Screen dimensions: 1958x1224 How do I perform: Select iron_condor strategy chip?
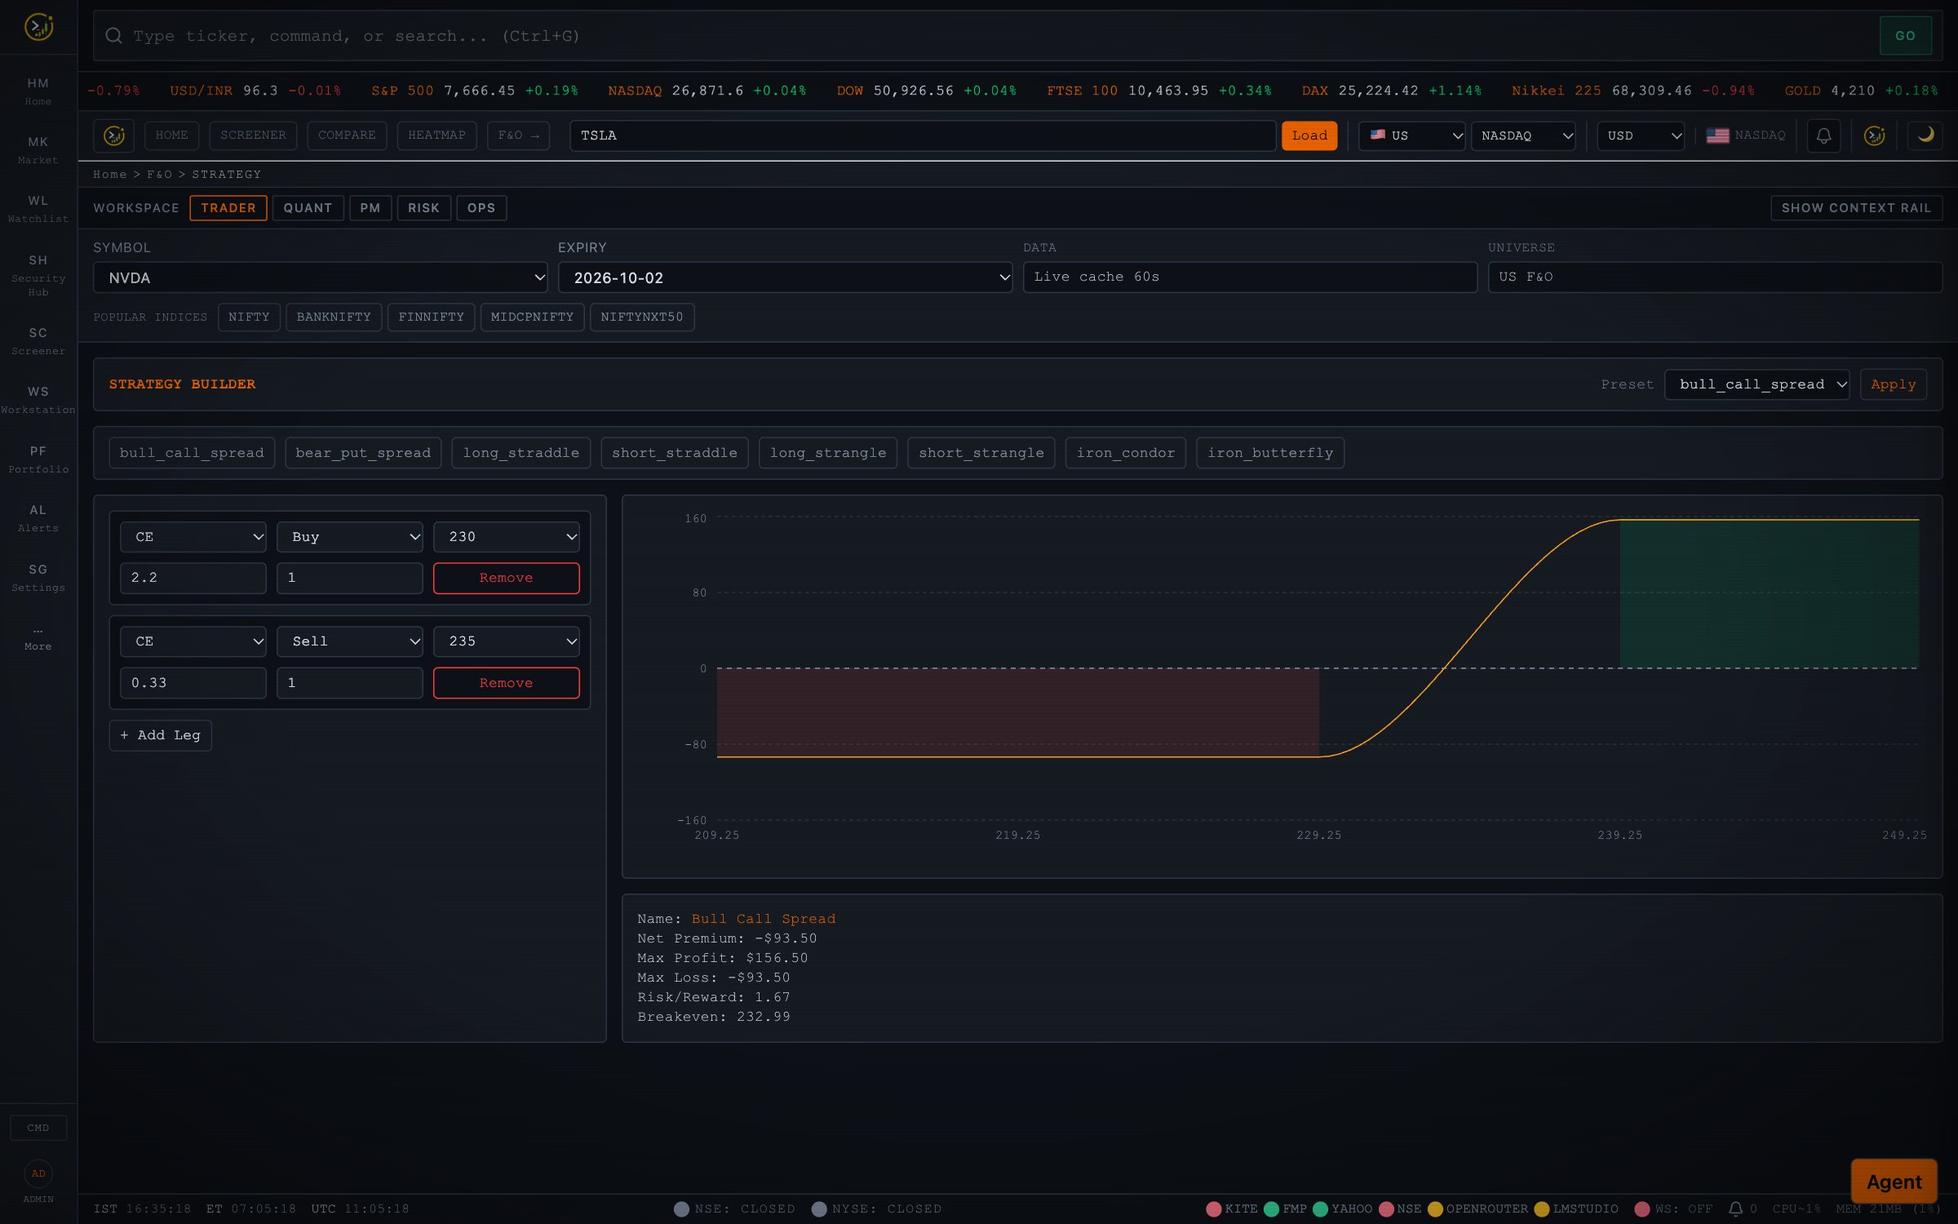(1125, 453)
